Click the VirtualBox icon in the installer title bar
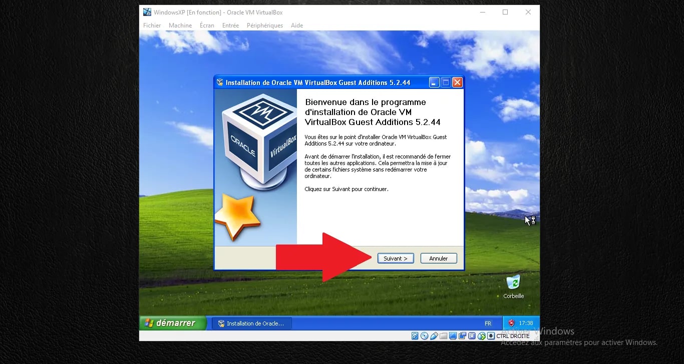684x364 pixels. (x=219, y=82)
